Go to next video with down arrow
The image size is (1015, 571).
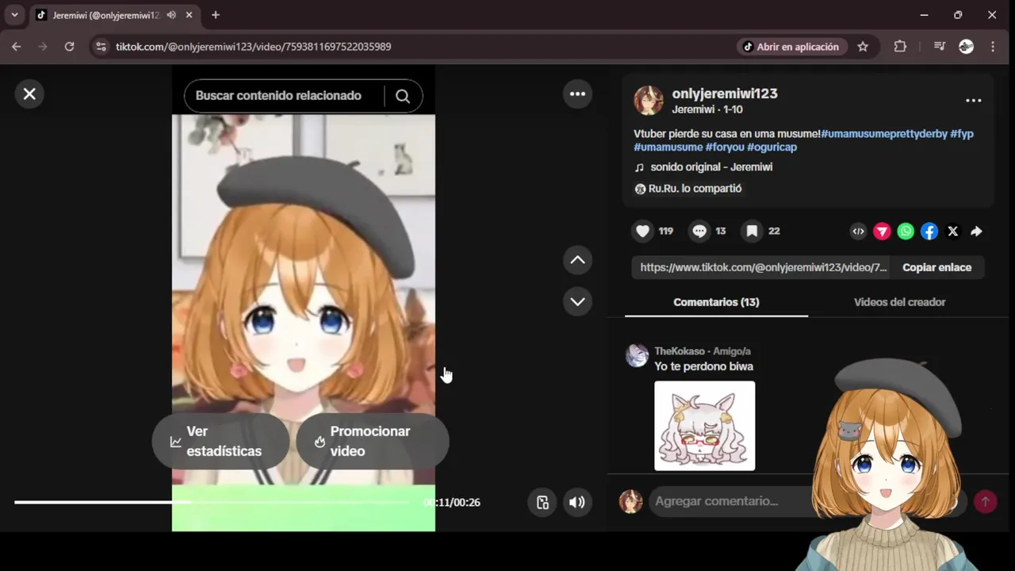tap(577, 301)
